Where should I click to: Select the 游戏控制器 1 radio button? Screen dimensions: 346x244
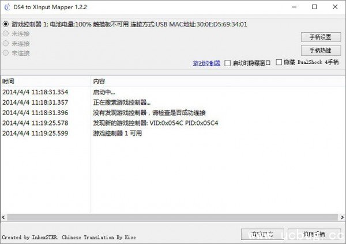pyautogui.click(x=6, y=24)
